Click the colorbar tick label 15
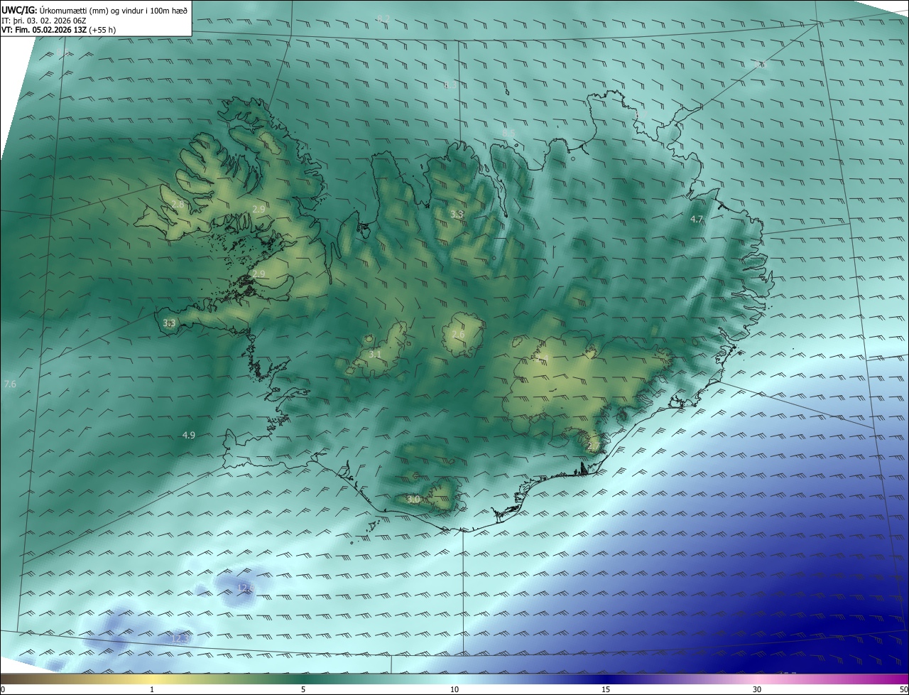The width and height of the screenshot is (909, 695). tap(606, 689)
